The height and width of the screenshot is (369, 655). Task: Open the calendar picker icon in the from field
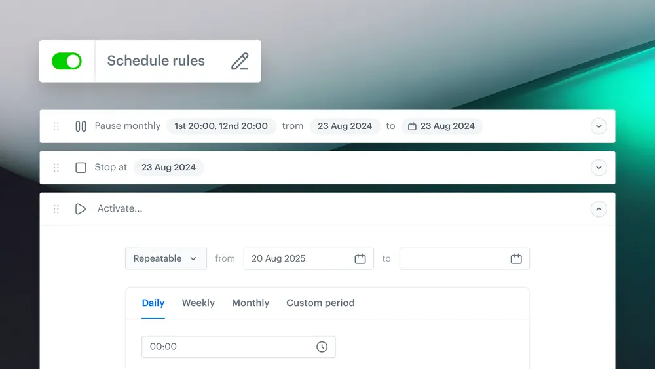pyautogui.click(x=360, y=259)
